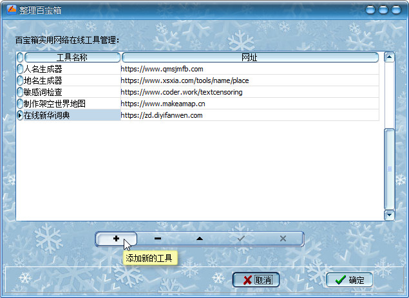The image size is (409, 298).
Task: Select the 敏感词检查 tool name cell
Action: click(71, 92)
